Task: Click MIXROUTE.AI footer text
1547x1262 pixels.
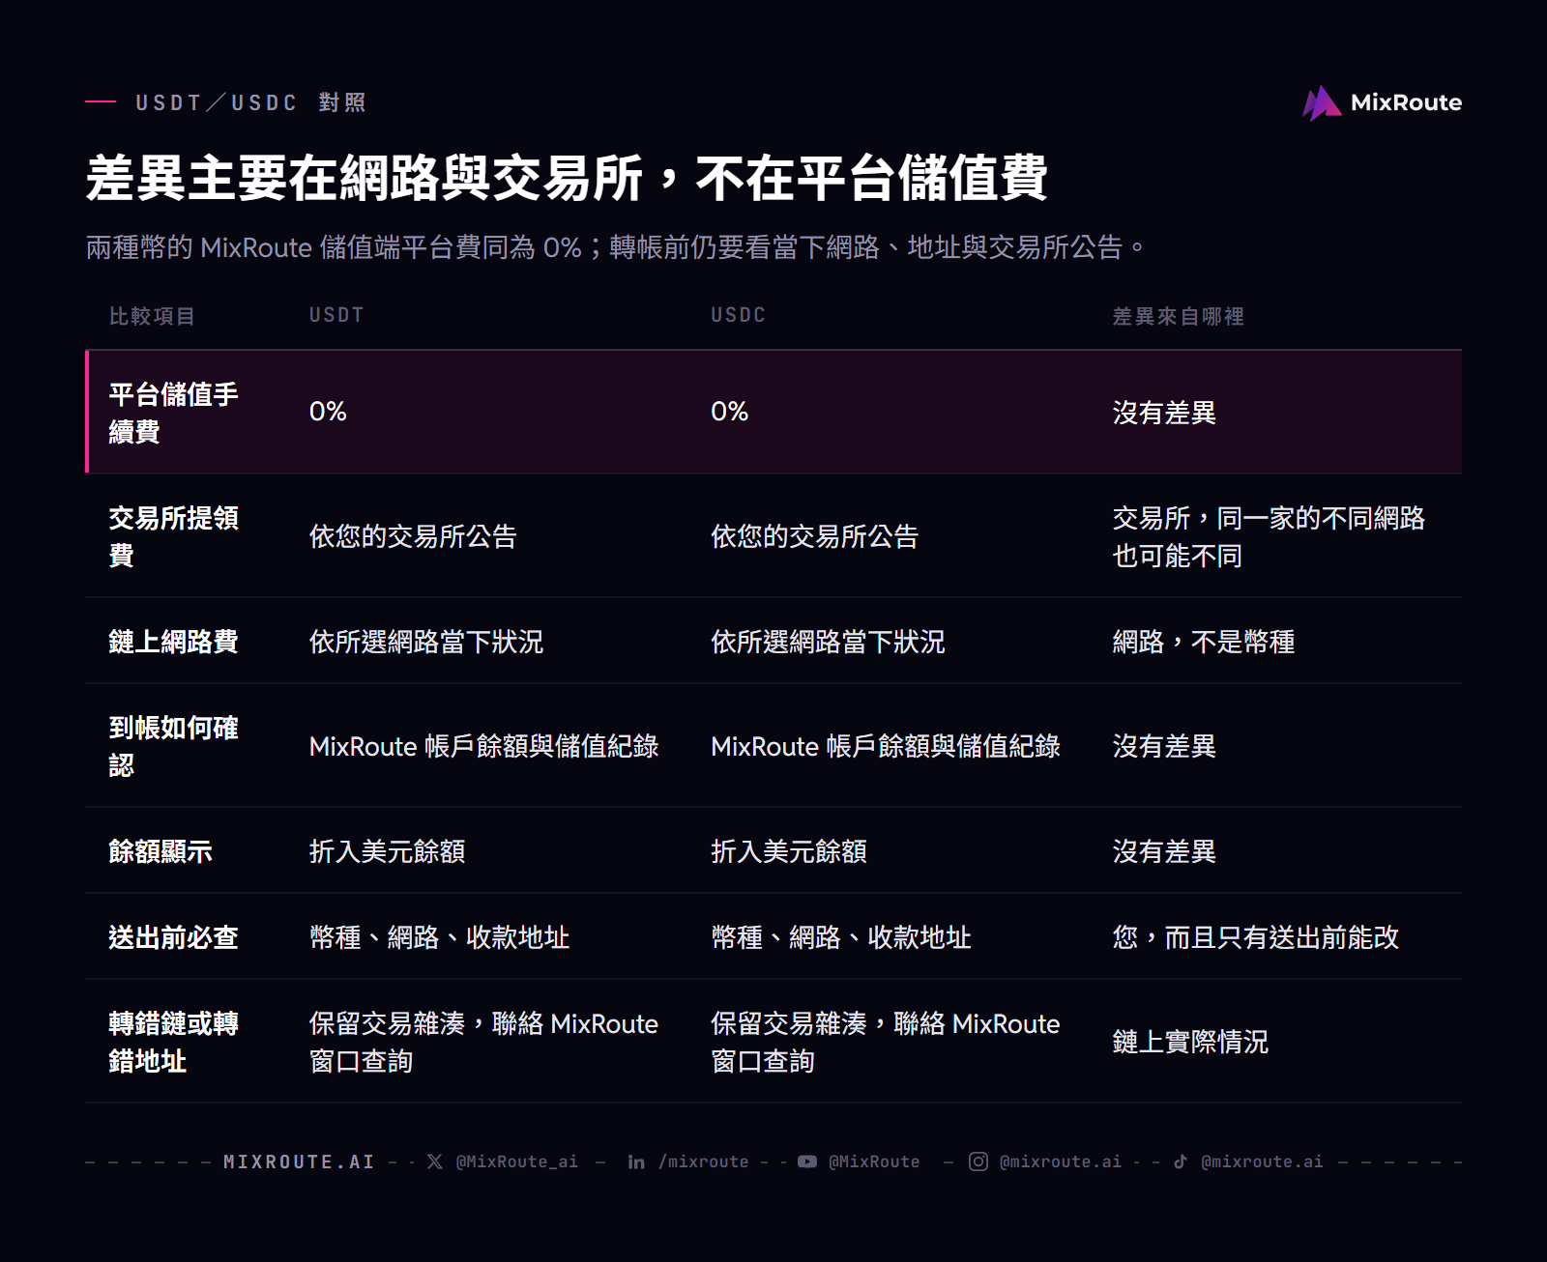Action: click(299, 1162)
